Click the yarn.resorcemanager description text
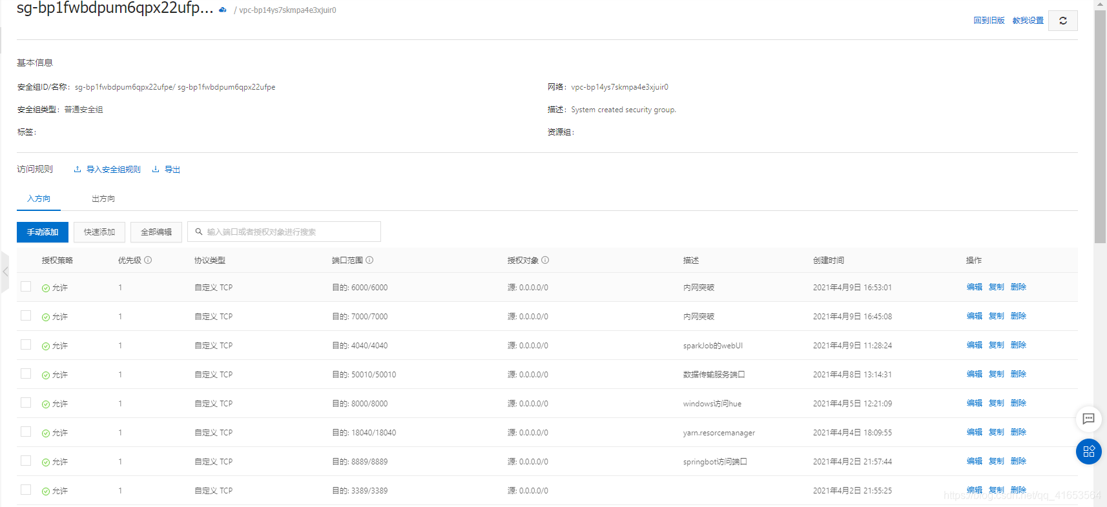The height and width of the screenshot is (507, 1107). tap(719, 433)
